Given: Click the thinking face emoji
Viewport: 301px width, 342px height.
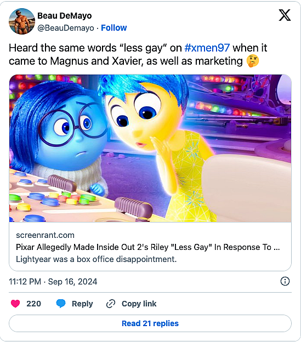Looking at the screenshot, I should (253, 61).
